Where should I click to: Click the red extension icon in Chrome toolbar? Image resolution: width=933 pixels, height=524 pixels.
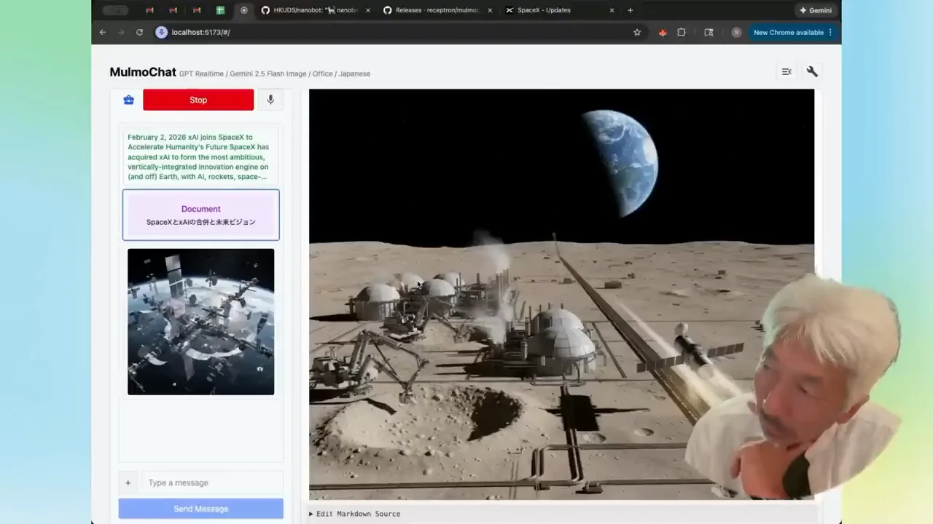click(x=662, y=32)
